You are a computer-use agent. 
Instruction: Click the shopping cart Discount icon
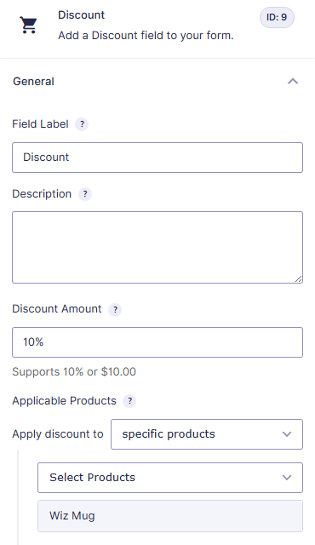28,25
